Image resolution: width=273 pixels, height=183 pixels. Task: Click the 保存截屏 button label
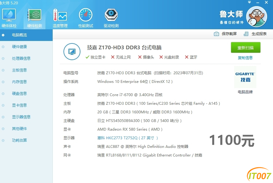tap(229, 34)
